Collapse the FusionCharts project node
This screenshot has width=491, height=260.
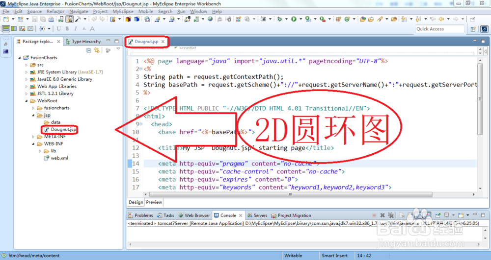[x=20, y=58]
